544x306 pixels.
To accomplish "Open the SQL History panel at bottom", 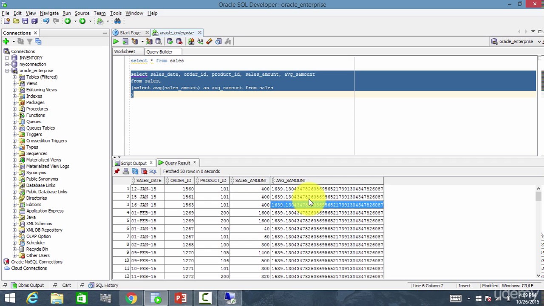I will click(104, 286).
